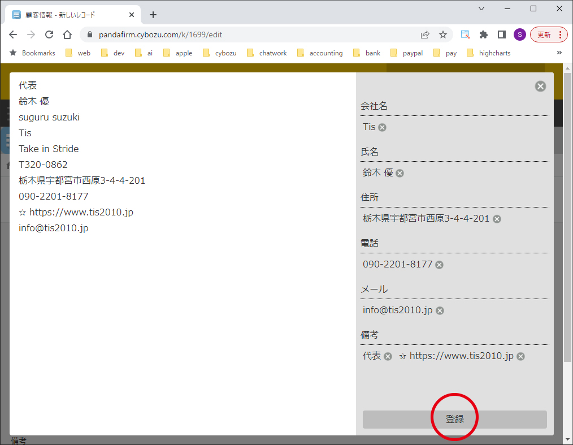Open the Bookmarks star entry
The height and width of the screenshot is (445, 573).
point(33,53)
